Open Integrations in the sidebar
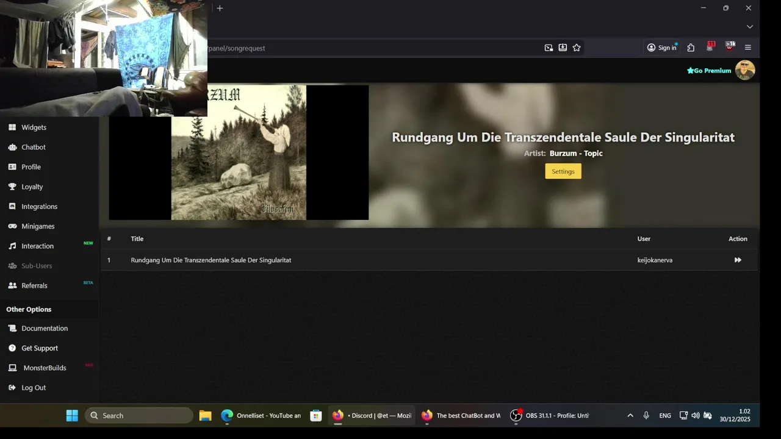Viewport: 781px width, 439px height. point(40,207)
